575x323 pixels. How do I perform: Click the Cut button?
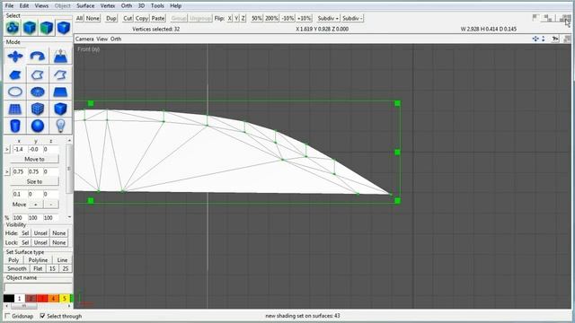click(128, 18)
